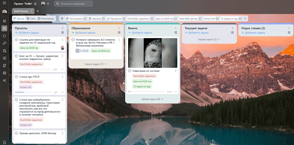294x145 pixels.
Task: Expand Архив задач (2) in Текущие задачи
Action: (209, 39)
